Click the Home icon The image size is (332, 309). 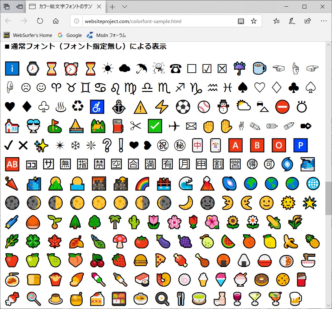(x=56, y=21)
